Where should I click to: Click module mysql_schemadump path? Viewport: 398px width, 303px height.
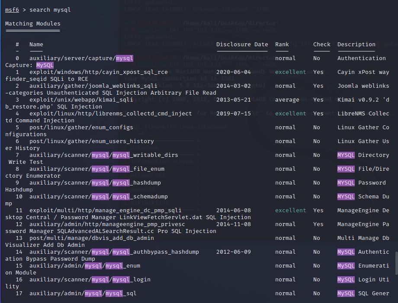click(x=99, y=197)
